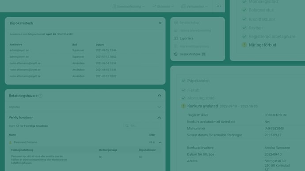This screenshot has height=171, width=305.
Task: Click the Sammanfattning tab icon
Action: 114,7
